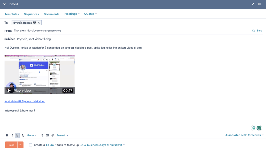Show info for recipient Øystein Hansen
The image size is (266, 150).
click(x=35, y=22)
